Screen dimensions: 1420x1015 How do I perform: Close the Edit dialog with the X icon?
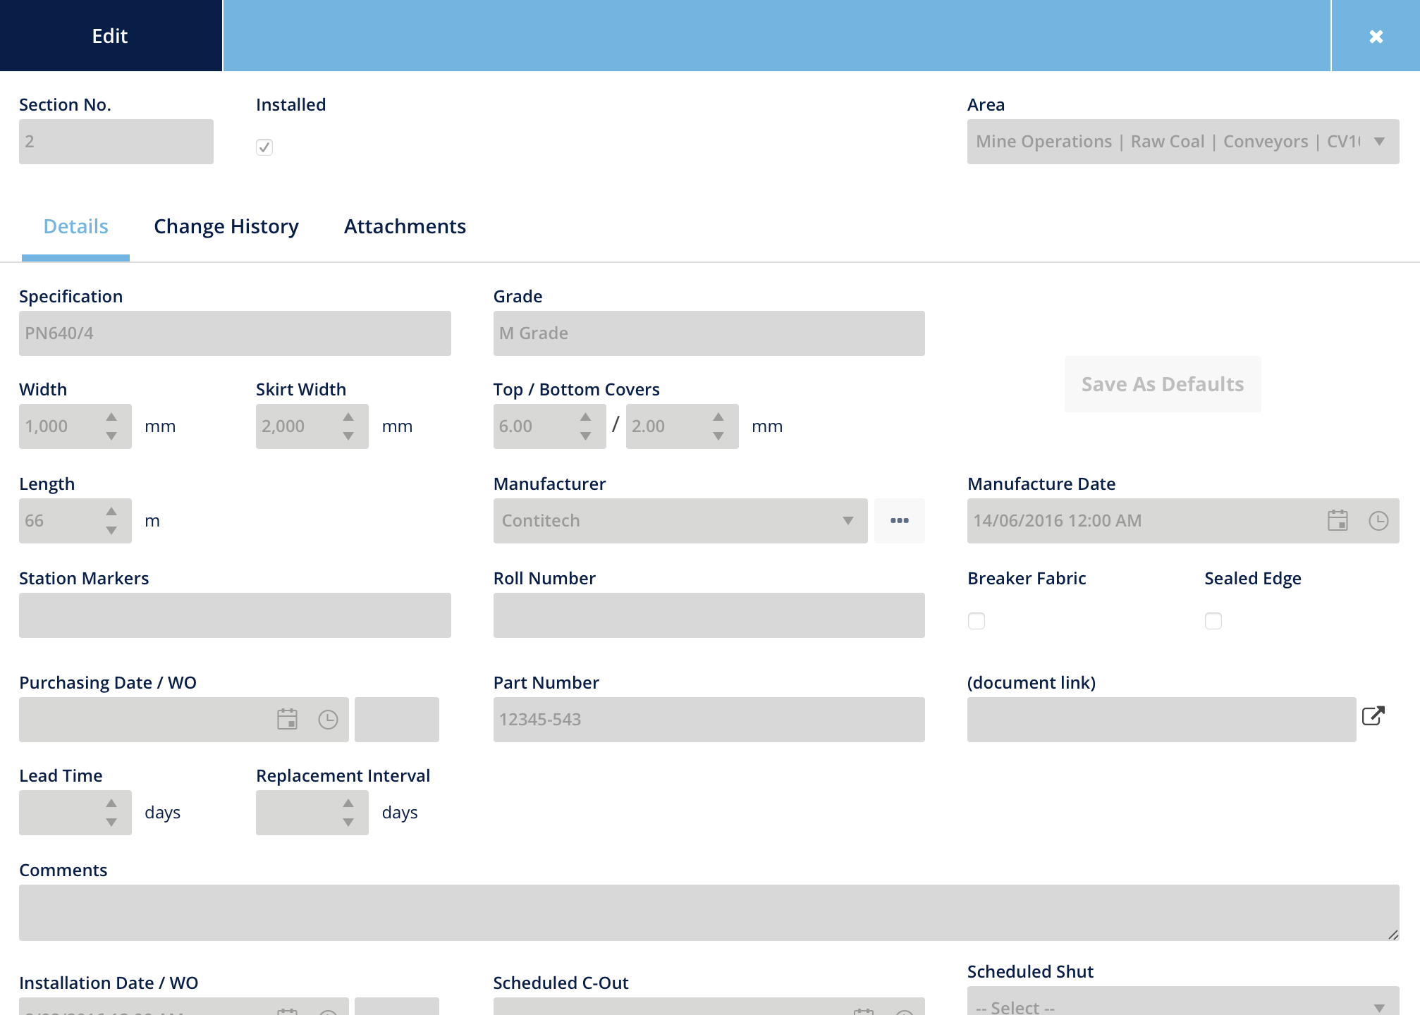[x=1376, y=36]
